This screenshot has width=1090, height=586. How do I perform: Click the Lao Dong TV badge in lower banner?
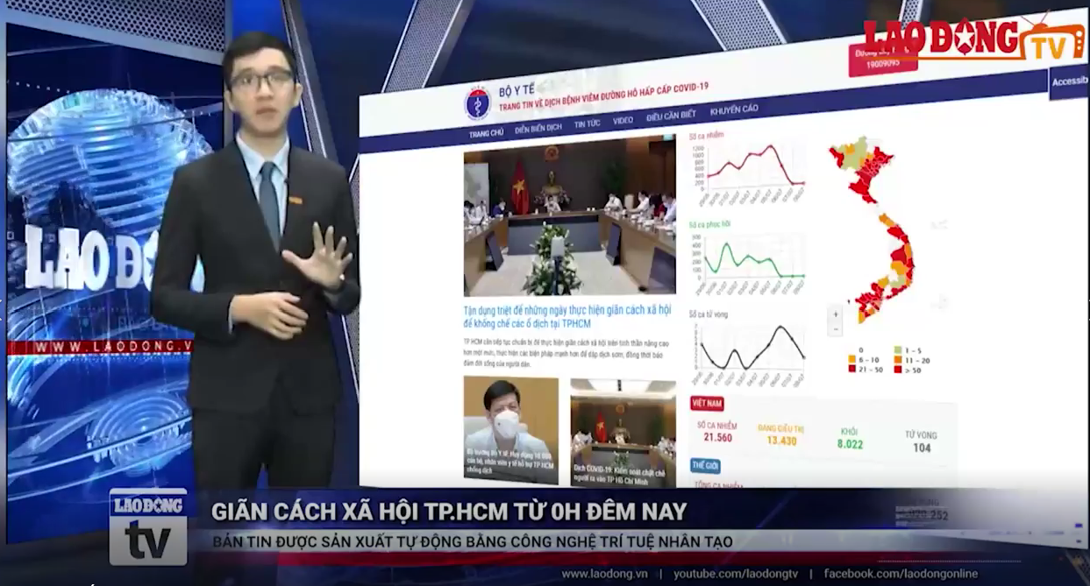(148, 526)
